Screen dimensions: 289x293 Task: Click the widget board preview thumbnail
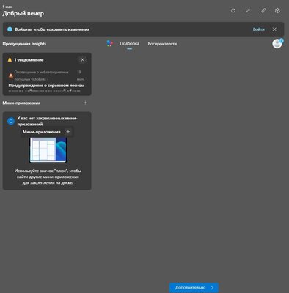48,150
